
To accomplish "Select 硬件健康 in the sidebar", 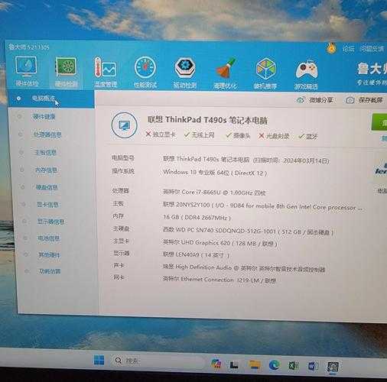I will (x=44, y=117).
